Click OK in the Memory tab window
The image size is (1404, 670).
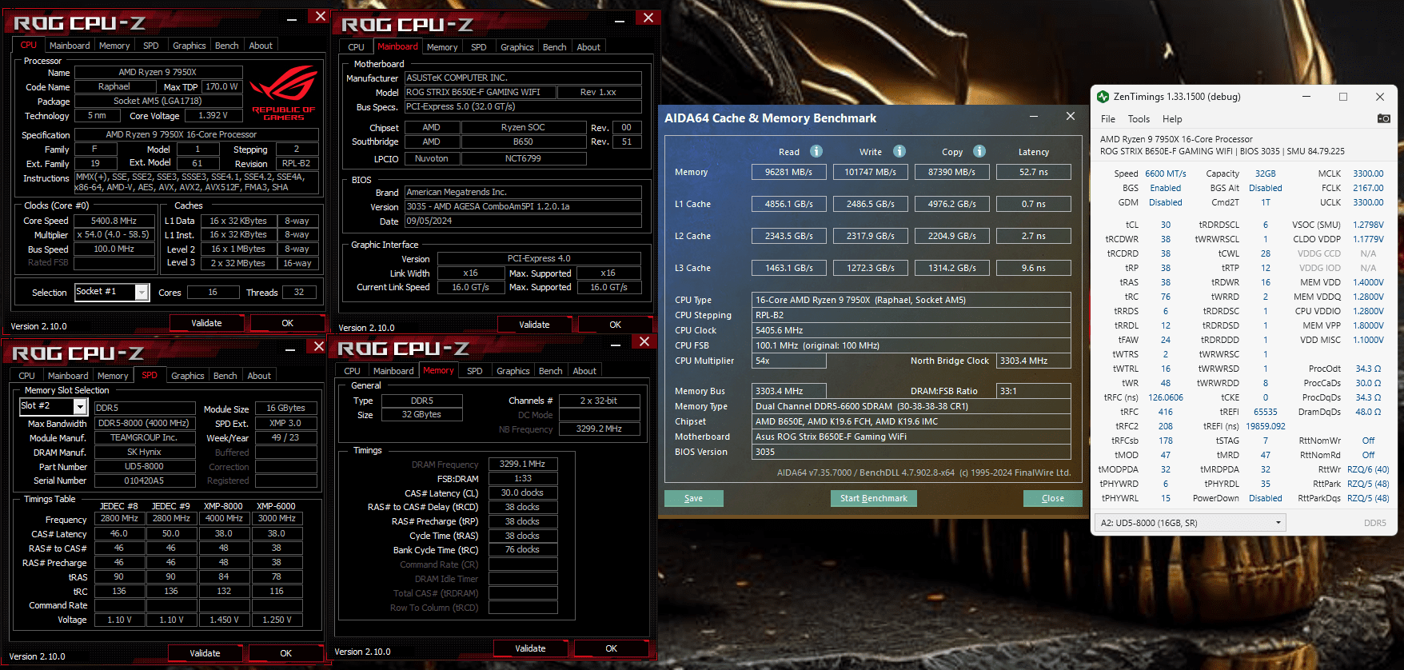(612, 648)
